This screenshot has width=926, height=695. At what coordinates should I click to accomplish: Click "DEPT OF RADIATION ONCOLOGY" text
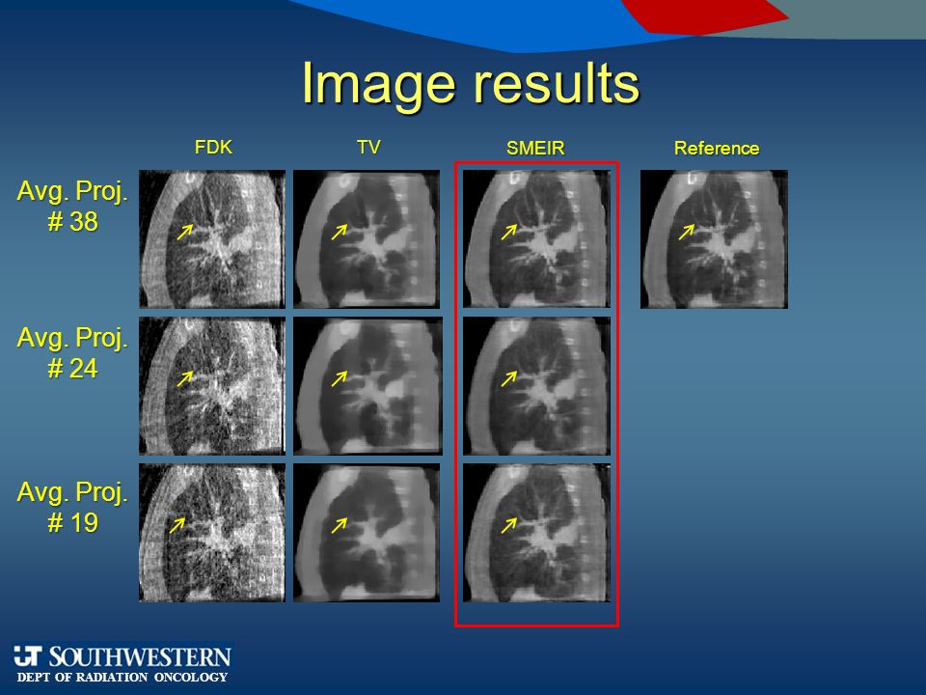click(x=123, y=678)
